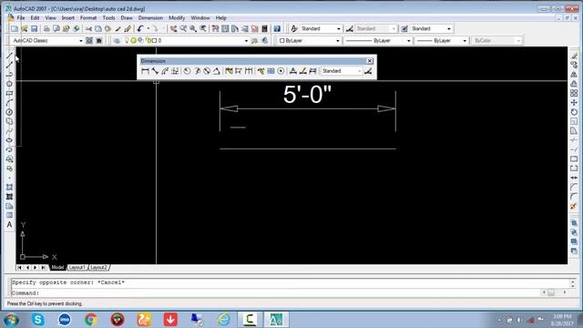Image resolution: width=583 pixels, height=328 pixels.
Task: Select the Center Mark tool
Action: [x=281, y=71]
